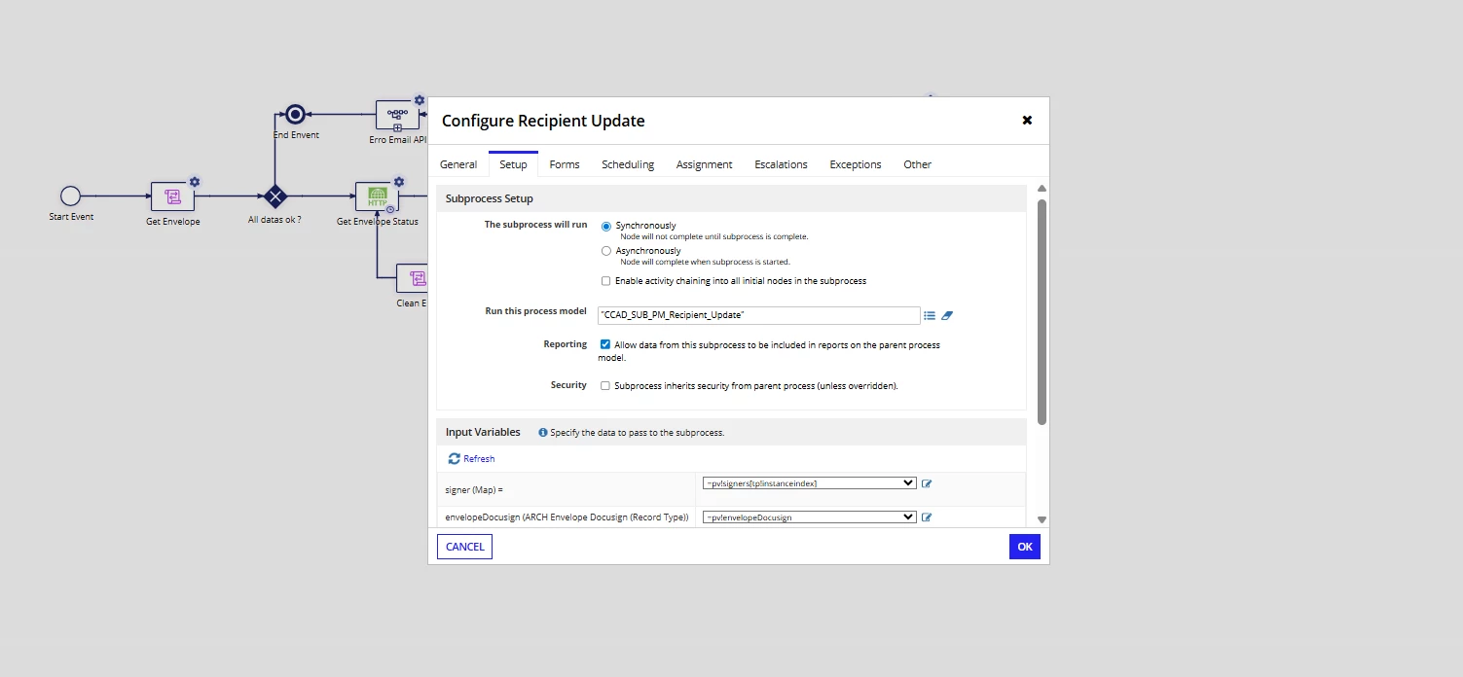Select Asynchronously radio option
The height and width of the screenshot is (677, 1463).
pos(606,251)
